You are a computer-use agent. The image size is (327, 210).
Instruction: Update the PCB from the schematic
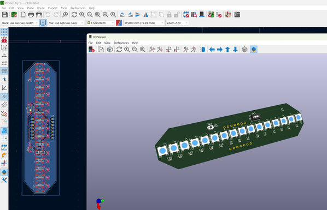tap(211, 15)
